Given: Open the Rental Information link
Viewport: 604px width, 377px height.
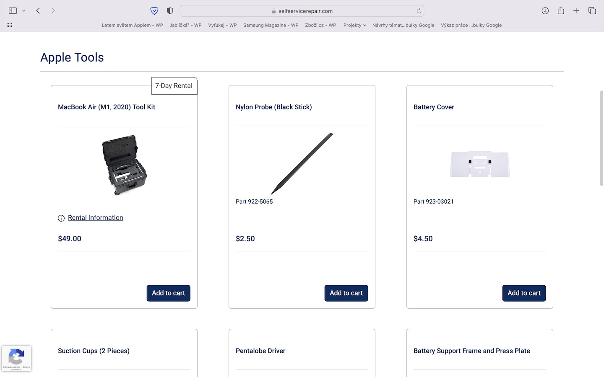Looking at the screenshot, I should pos(96,218).
